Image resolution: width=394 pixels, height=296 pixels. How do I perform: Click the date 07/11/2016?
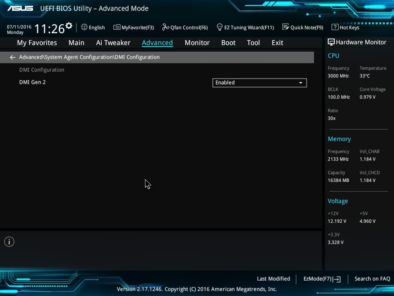[x=19, y=27]
